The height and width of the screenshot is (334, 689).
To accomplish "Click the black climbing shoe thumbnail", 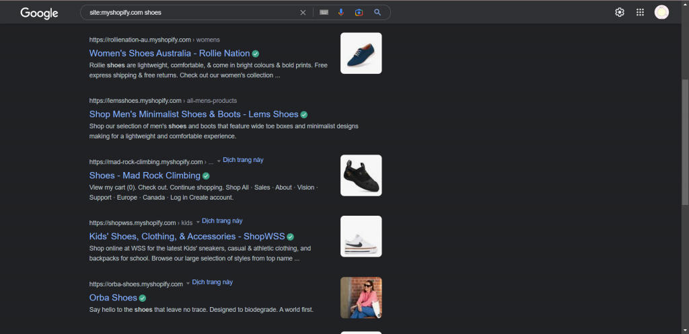I will pos(361,175).
